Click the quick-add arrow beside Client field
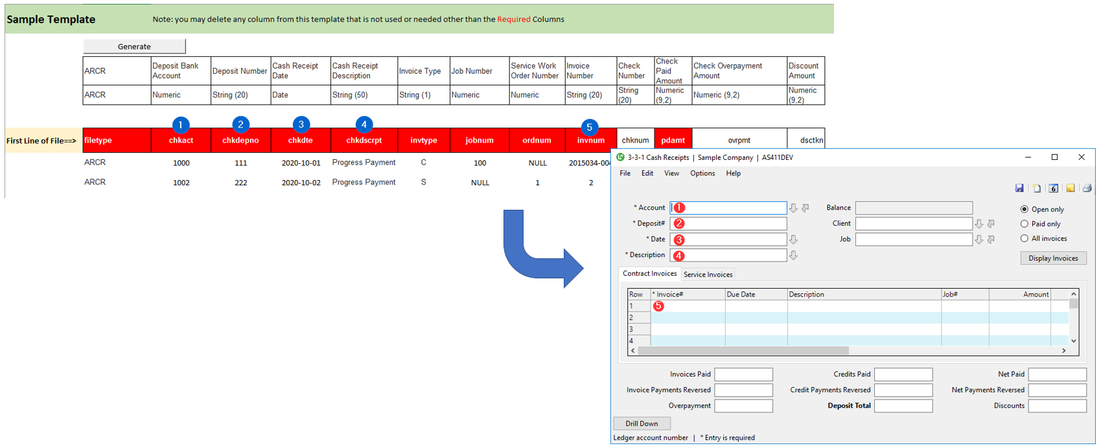Viewport: 1099px width, 448px height. click(991, 224)
